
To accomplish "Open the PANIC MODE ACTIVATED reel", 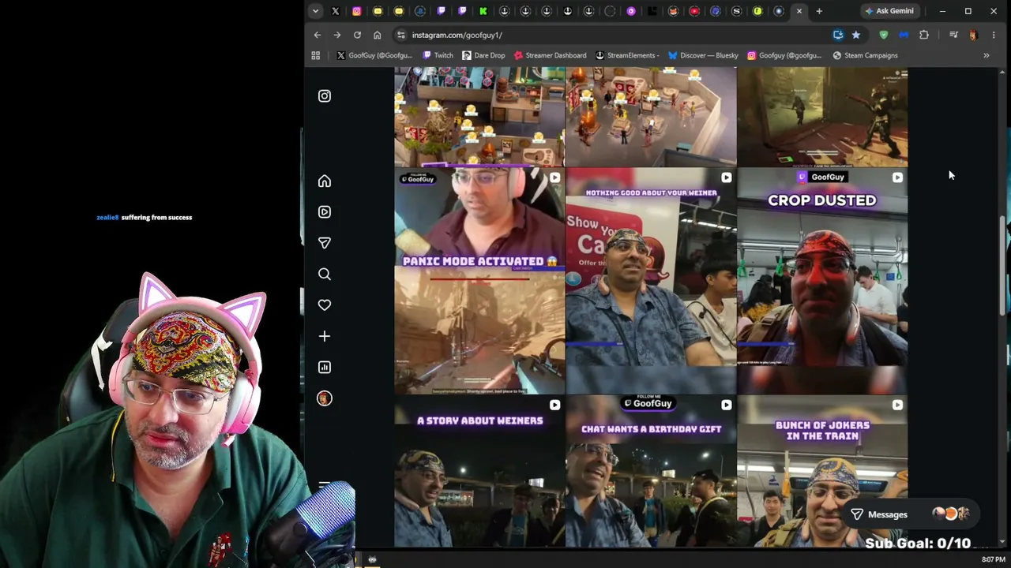I will click(x=479, y=281).
